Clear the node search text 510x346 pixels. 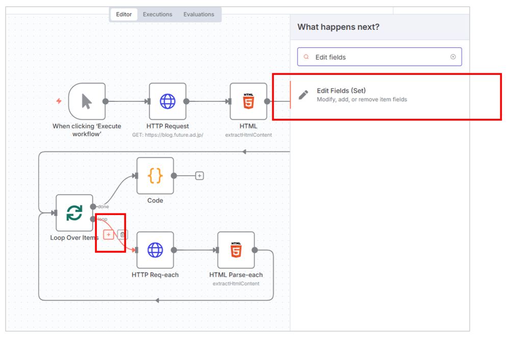pyautogui.click(x=453, y=57)
